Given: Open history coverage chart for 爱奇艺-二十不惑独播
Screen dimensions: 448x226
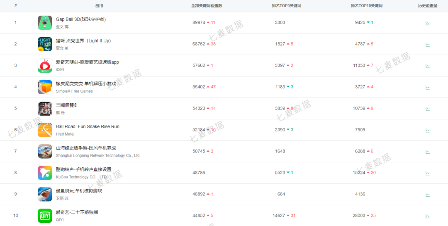Looking at the screenshot, I should 427,216.
